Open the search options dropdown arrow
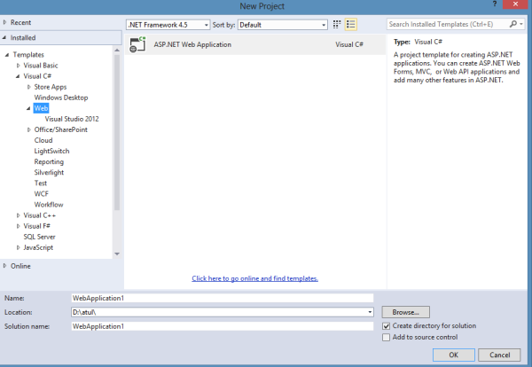Image resolution: width=532 pixels, height=367 pixels. coord(521,24)
